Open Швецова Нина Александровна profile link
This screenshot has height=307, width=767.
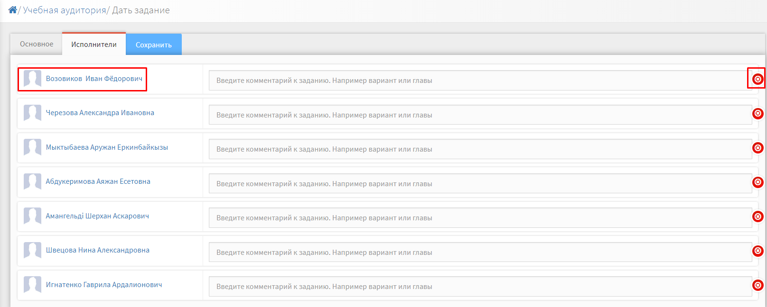(x=97, y=250)
